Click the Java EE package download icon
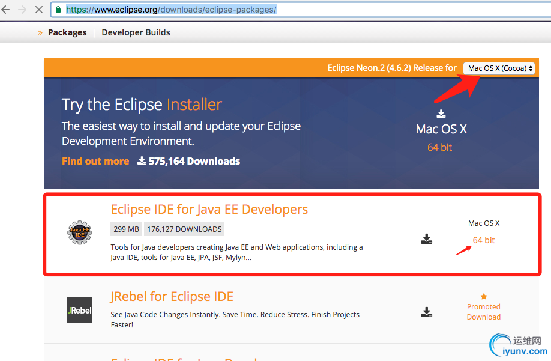Viewport: 551px width, 361px height. click(427, 239)
